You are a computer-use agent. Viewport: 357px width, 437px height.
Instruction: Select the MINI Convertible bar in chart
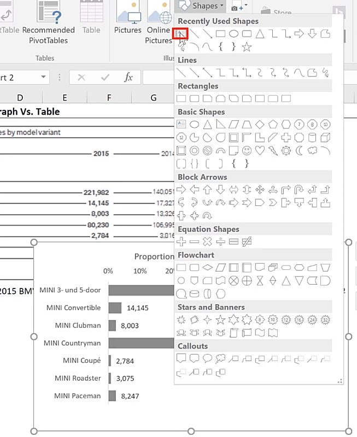(x=115, y=308)
